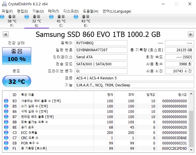Go to previous disk with left arrow
This screenshot has height=155, width=196.
tap(6, 34)
